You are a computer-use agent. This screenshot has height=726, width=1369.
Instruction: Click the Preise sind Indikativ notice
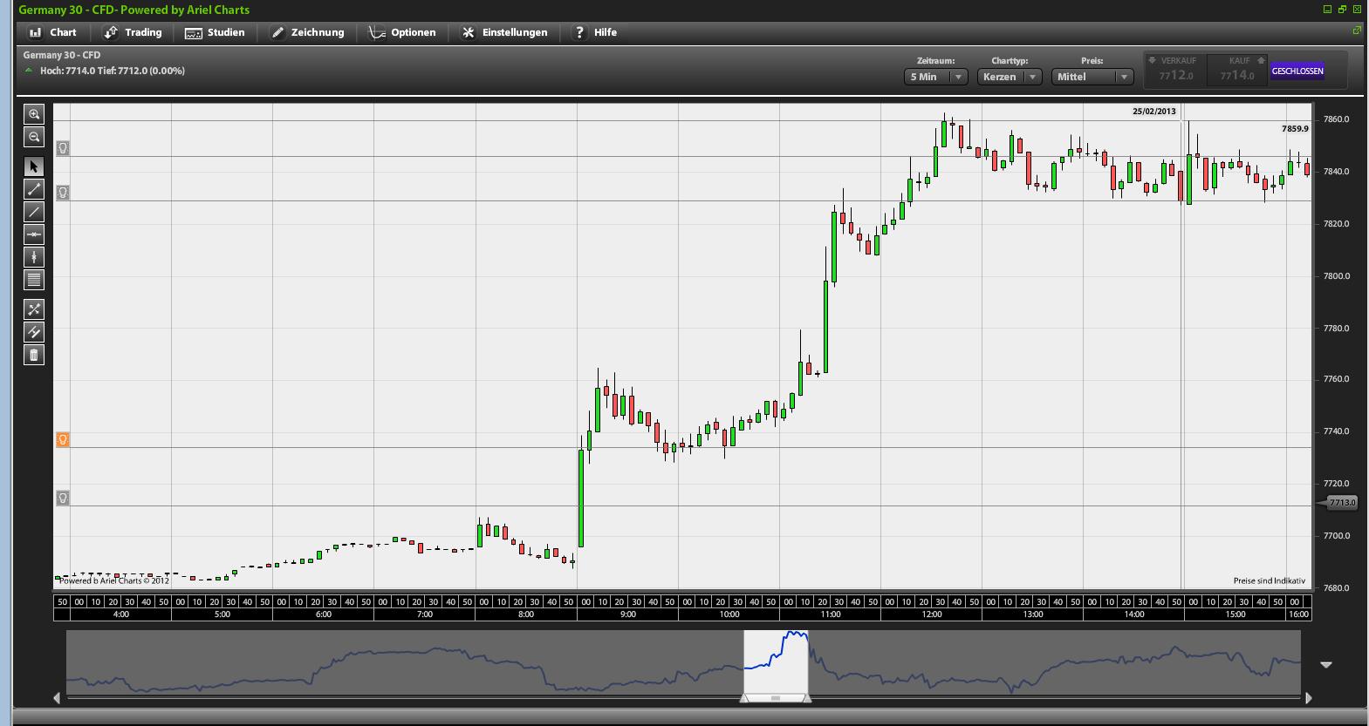pyautogui.click(x=1270, y=580)
